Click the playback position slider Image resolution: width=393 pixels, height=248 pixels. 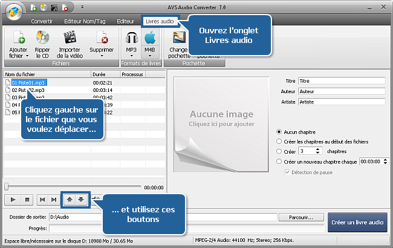click(73, 187)
